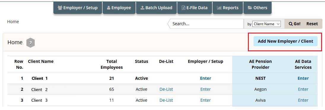Click the help question mark hexagon icon
Screen dimensions: 325x110
(31, 43)
